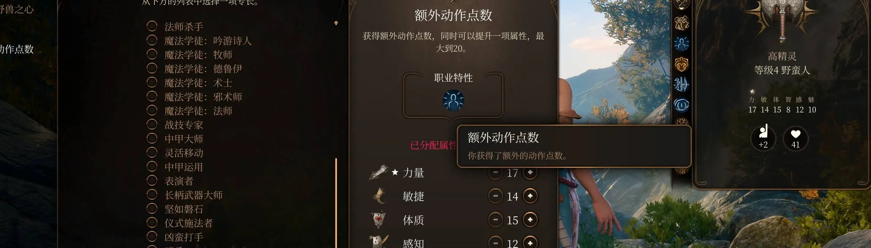Click the blue figure icon in sidebar
Viewport: 871px width, 248px height.
click(681, 44)
